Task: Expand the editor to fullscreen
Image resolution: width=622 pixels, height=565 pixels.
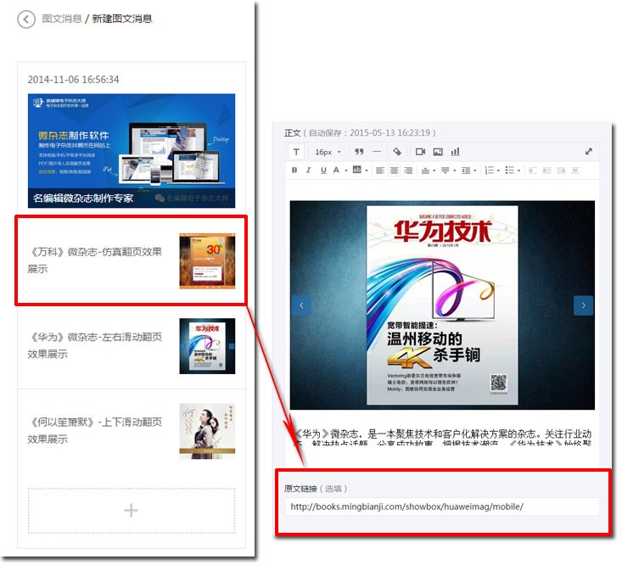Action: (589, 152)
